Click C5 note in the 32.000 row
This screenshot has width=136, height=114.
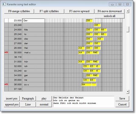pos(86,66)
